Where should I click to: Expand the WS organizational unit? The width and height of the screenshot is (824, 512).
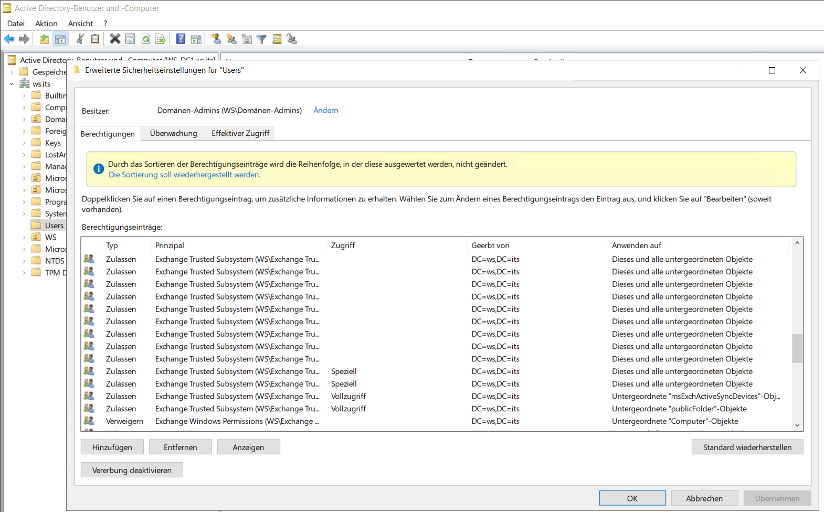pos(24,237)
